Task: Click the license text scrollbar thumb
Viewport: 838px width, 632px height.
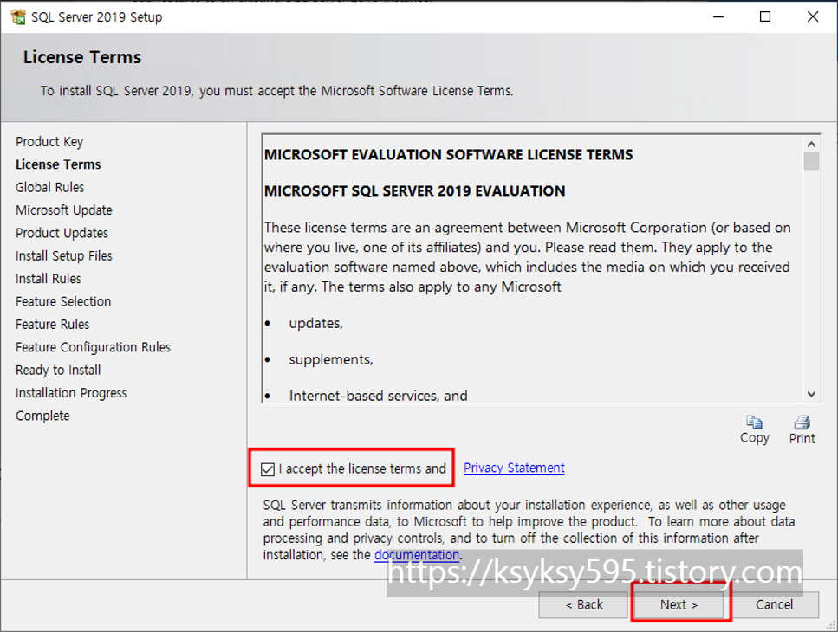Action: tap(811, 162)
